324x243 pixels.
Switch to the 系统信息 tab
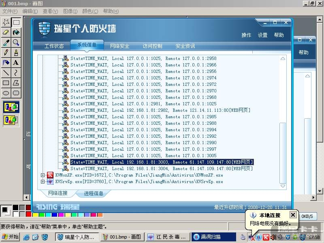(x=87, y=45)
